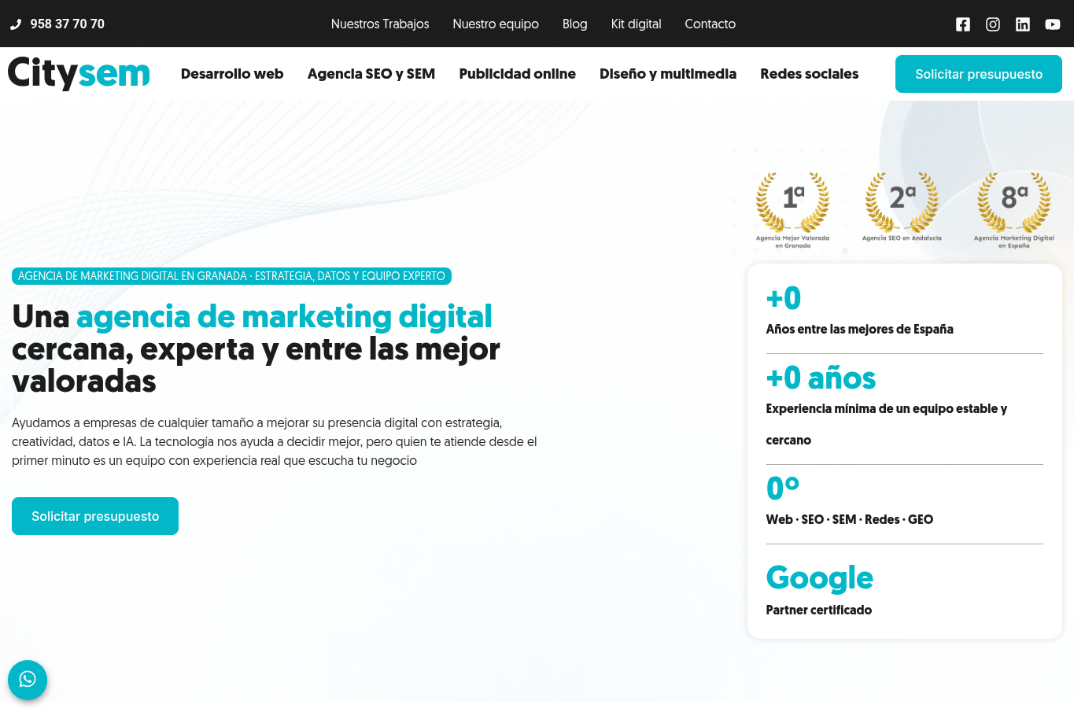Open the Instagram social icon
1074x708 pixels.
993,24
